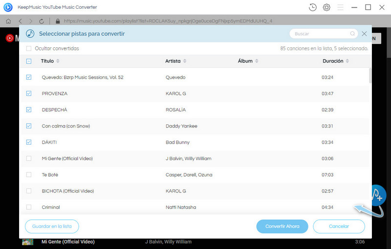The image size is (391, 249).
Task: Select the Bad Bunny artist cell
Action: coord(177,142)
